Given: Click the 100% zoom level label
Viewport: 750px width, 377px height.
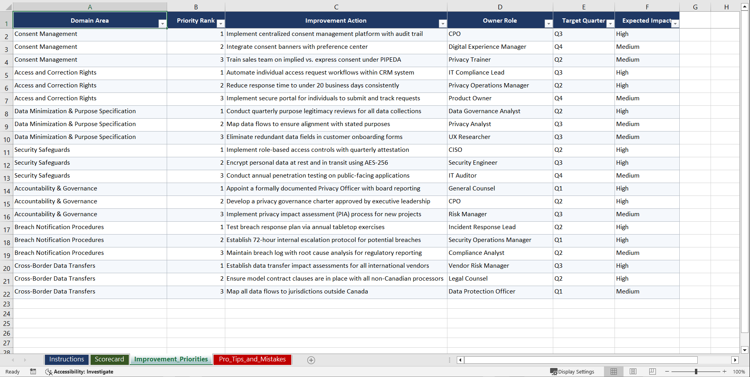Looking at the screenshot, I should coord(740,372).
